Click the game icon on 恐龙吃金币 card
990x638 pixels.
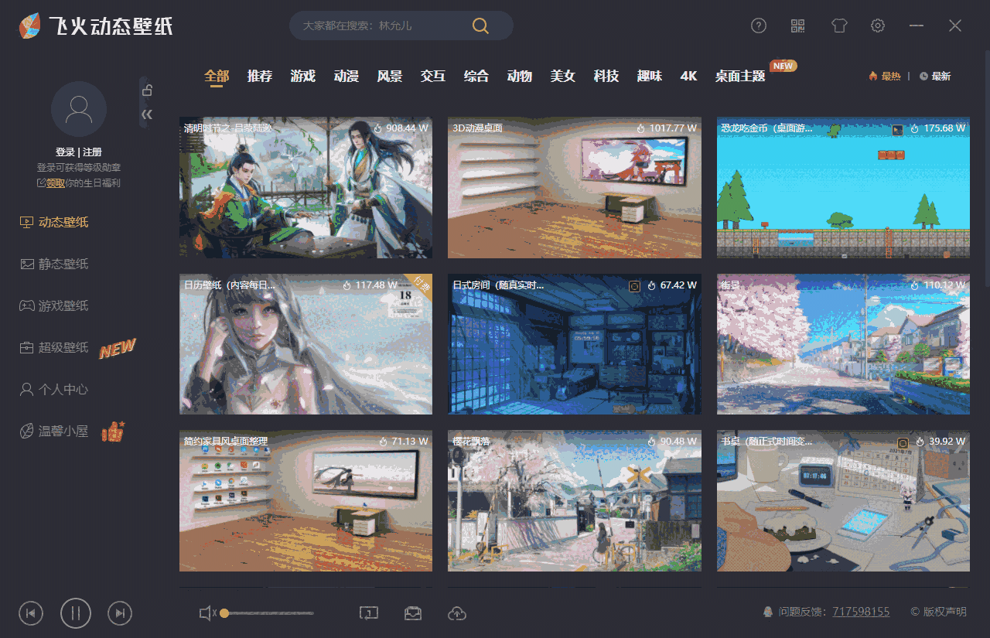pyautogui.click(x=897, y=129)
